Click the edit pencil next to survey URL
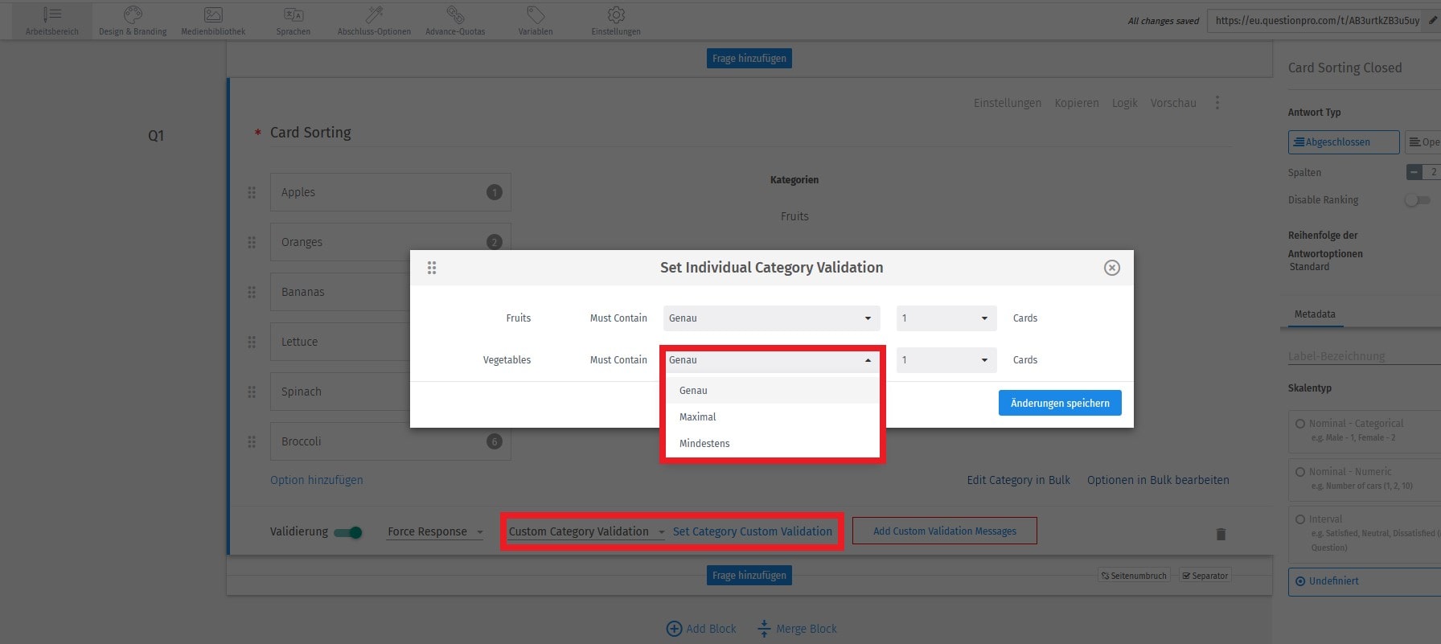The image size is (1441, 644). coord(1432,21)
